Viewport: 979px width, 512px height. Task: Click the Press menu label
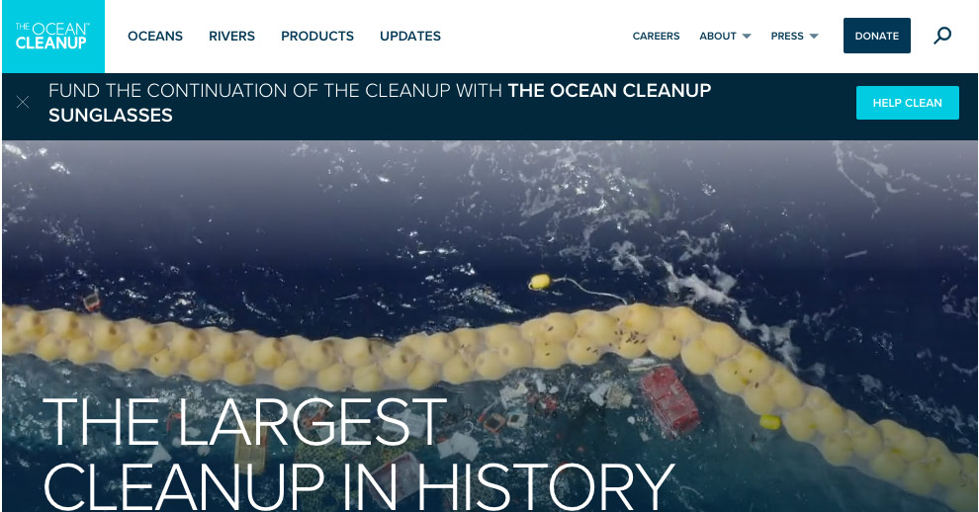point(787,37)
